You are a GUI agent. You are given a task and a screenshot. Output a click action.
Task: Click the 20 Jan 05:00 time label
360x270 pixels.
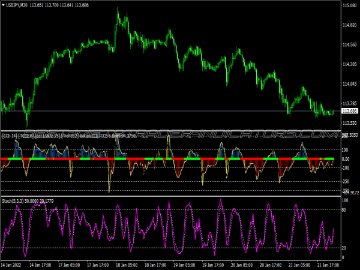point(242,265)
